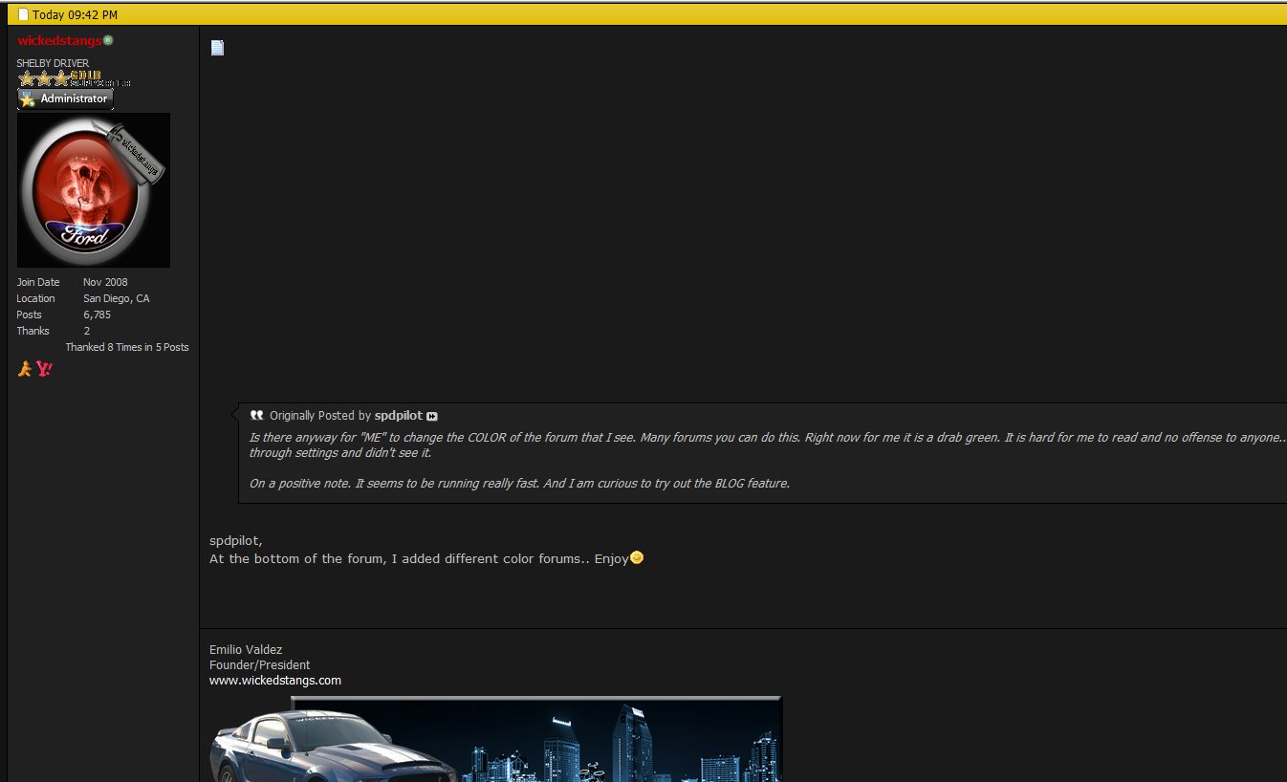The width and height of the screenshot is (1287, 782).
Task: Open the wickedstangs Ford cobra avatar
Action: coord(94,190)
